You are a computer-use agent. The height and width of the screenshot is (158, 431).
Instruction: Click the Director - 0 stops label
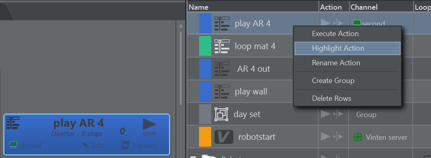point(77,134)
